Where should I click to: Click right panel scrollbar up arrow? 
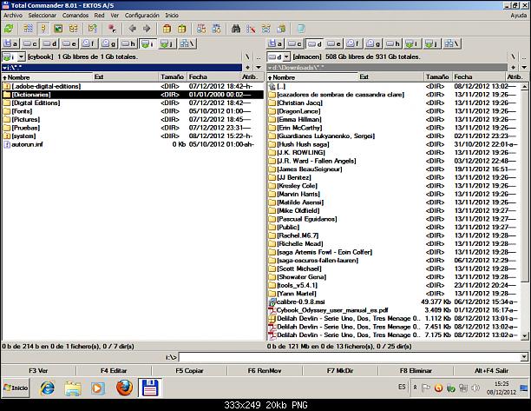coord(524,87)
